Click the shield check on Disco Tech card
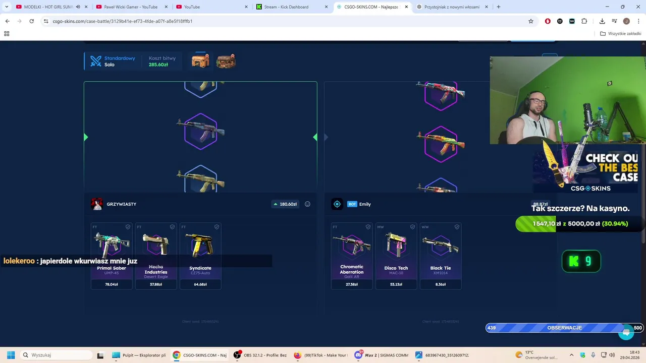646x363 pixels. tap(412, 227)
